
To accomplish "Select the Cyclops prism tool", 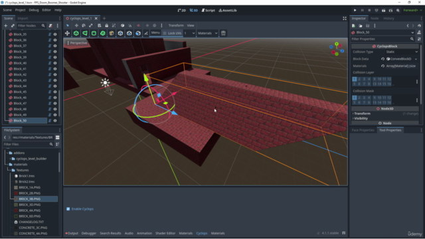I will click(85, 33).
